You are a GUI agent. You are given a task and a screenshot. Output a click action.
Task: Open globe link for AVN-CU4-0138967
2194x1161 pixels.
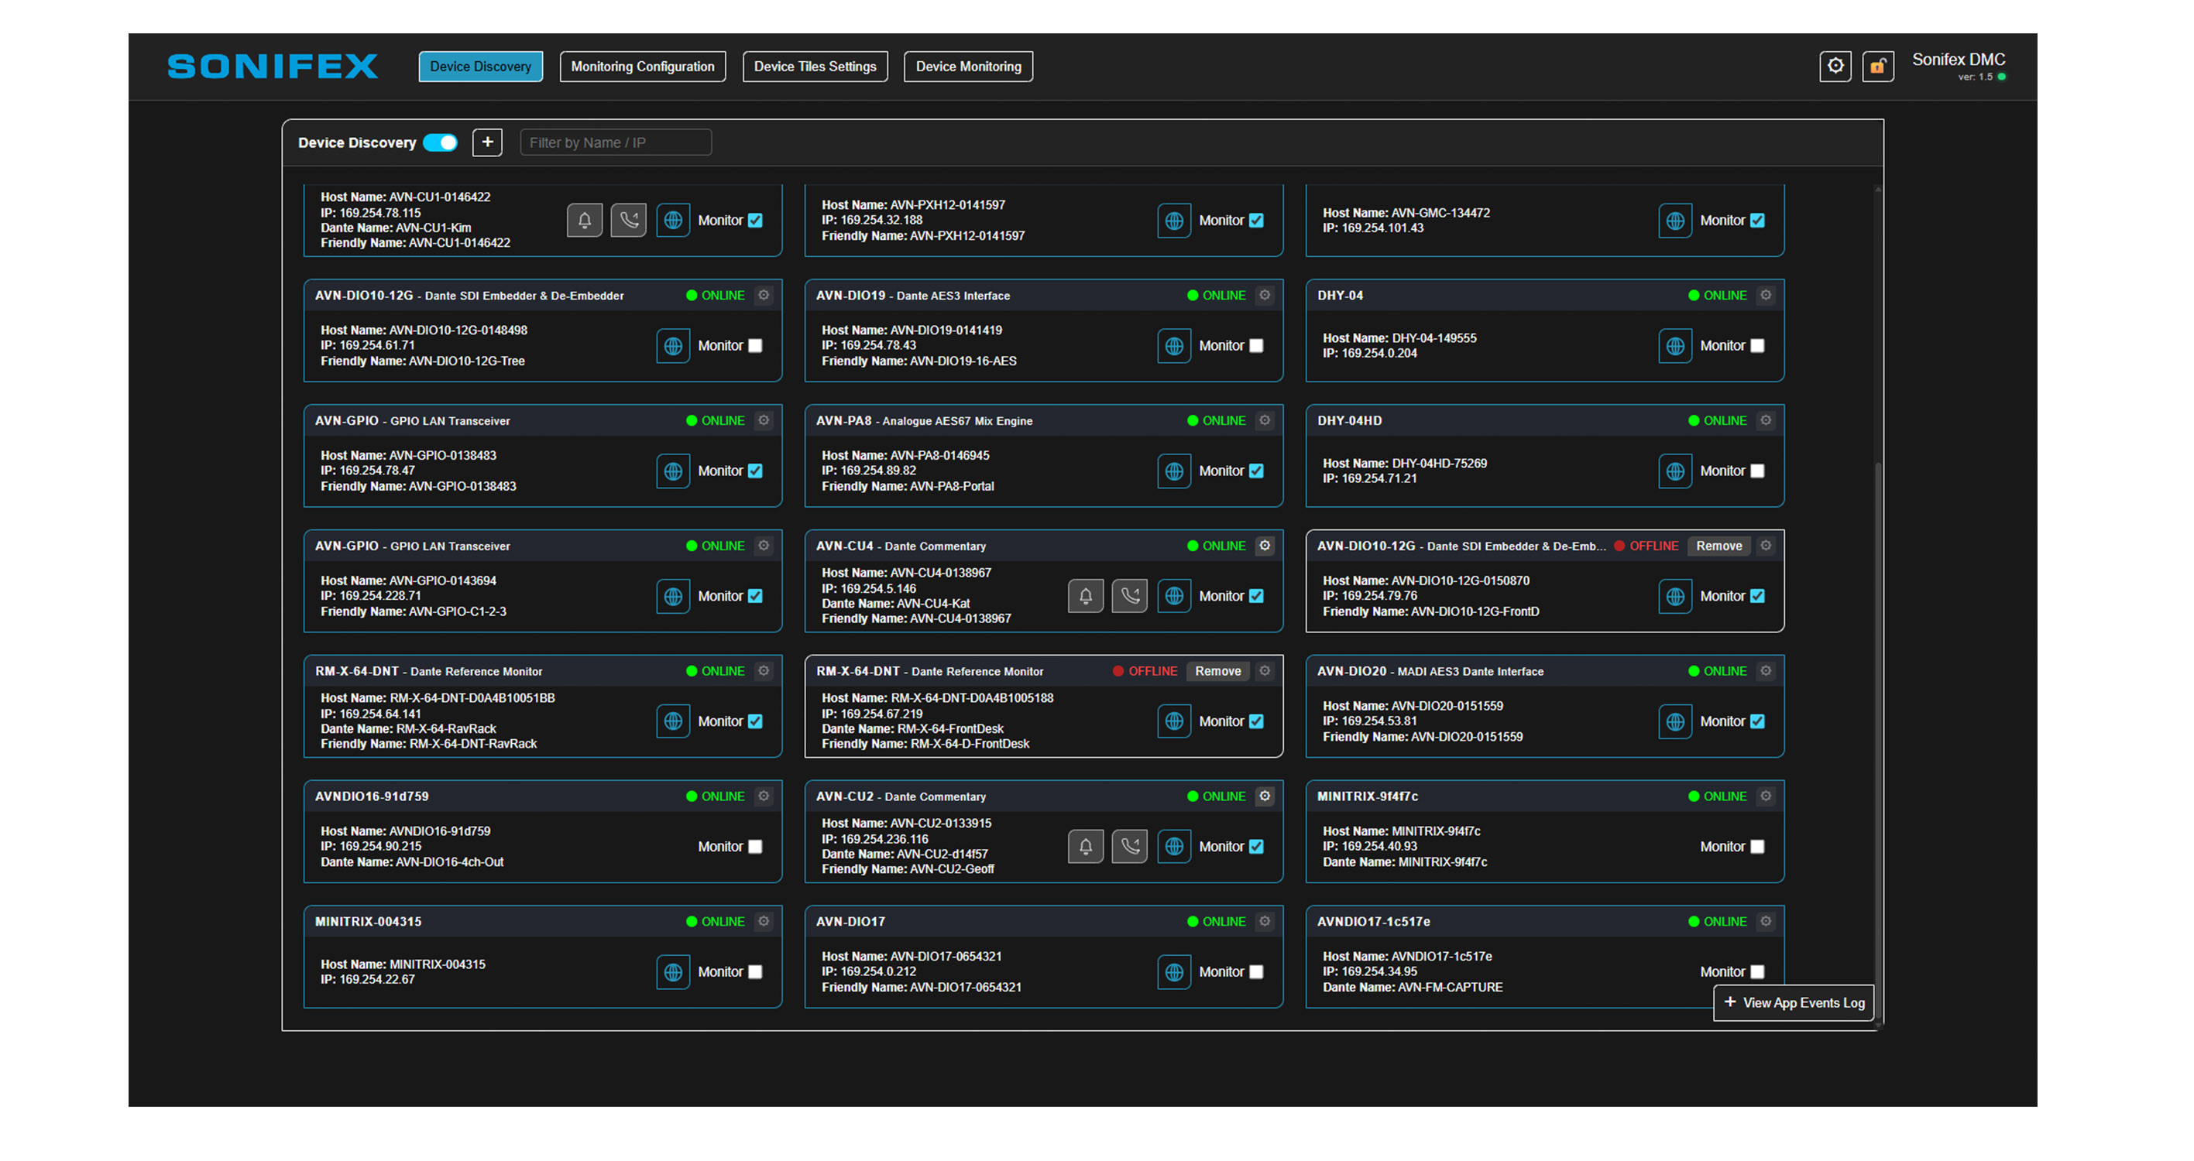[x=1173, y=596]
